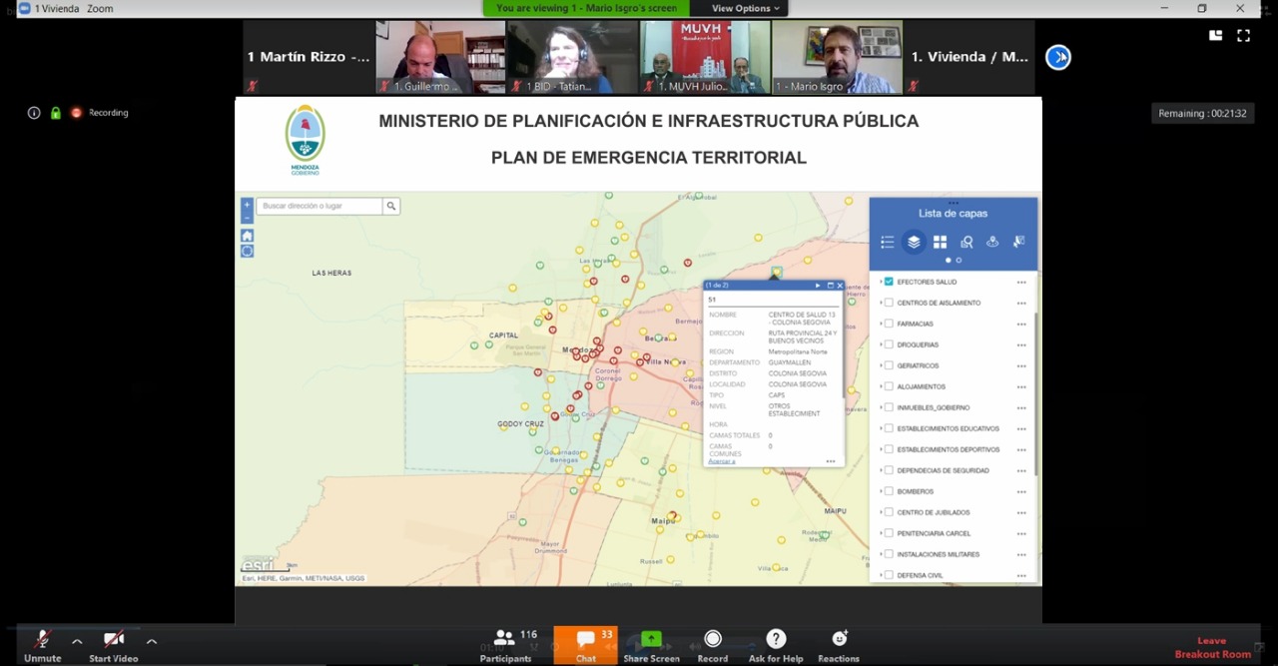The width and height of the screenshot is (1278, 666).
Task: Click the Record button
Action: (713, 646)
